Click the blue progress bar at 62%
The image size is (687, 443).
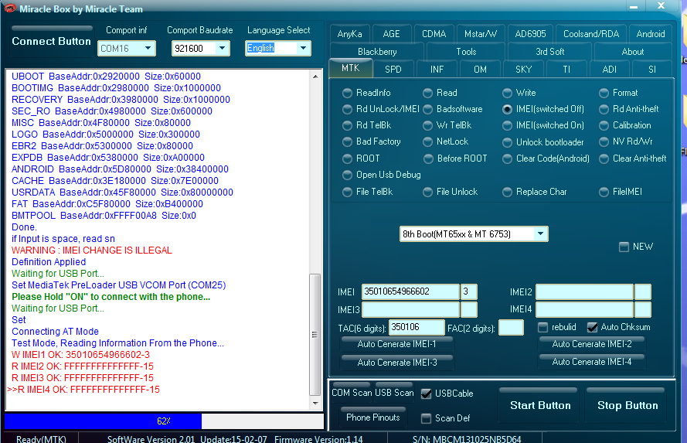click(x=103, y=421)
